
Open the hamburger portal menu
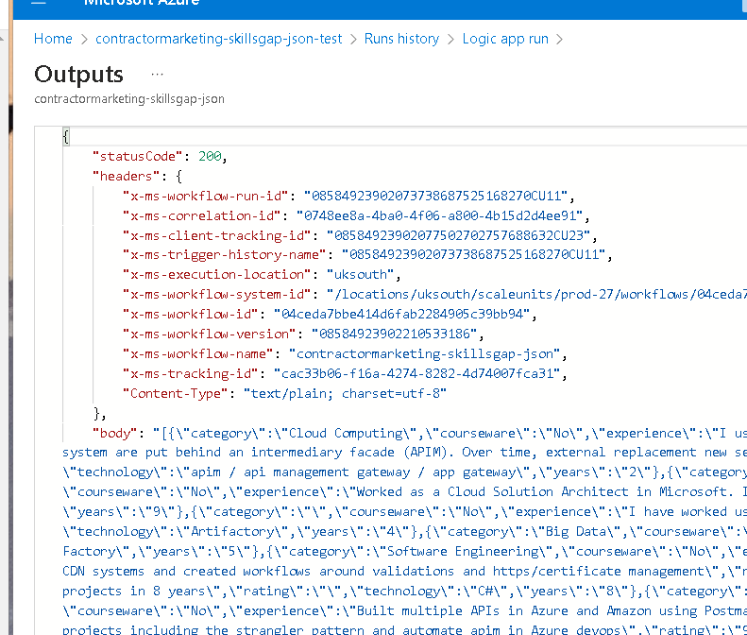tap(38, 3)
